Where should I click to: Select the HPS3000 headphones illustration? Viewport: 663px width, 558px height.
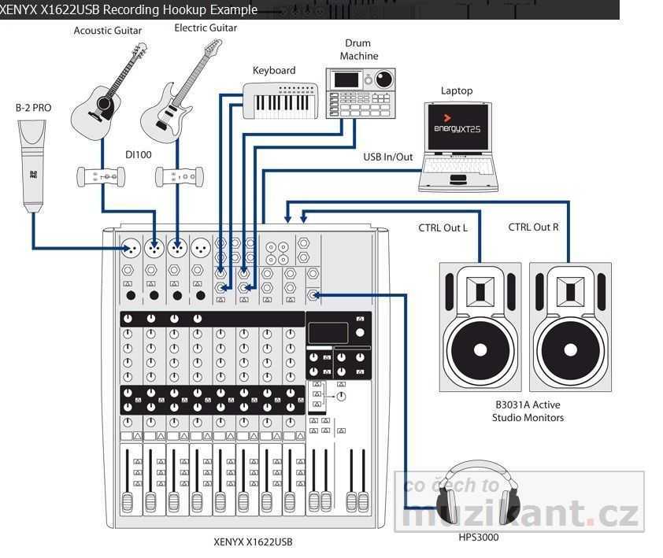click(x=478, y=493)
